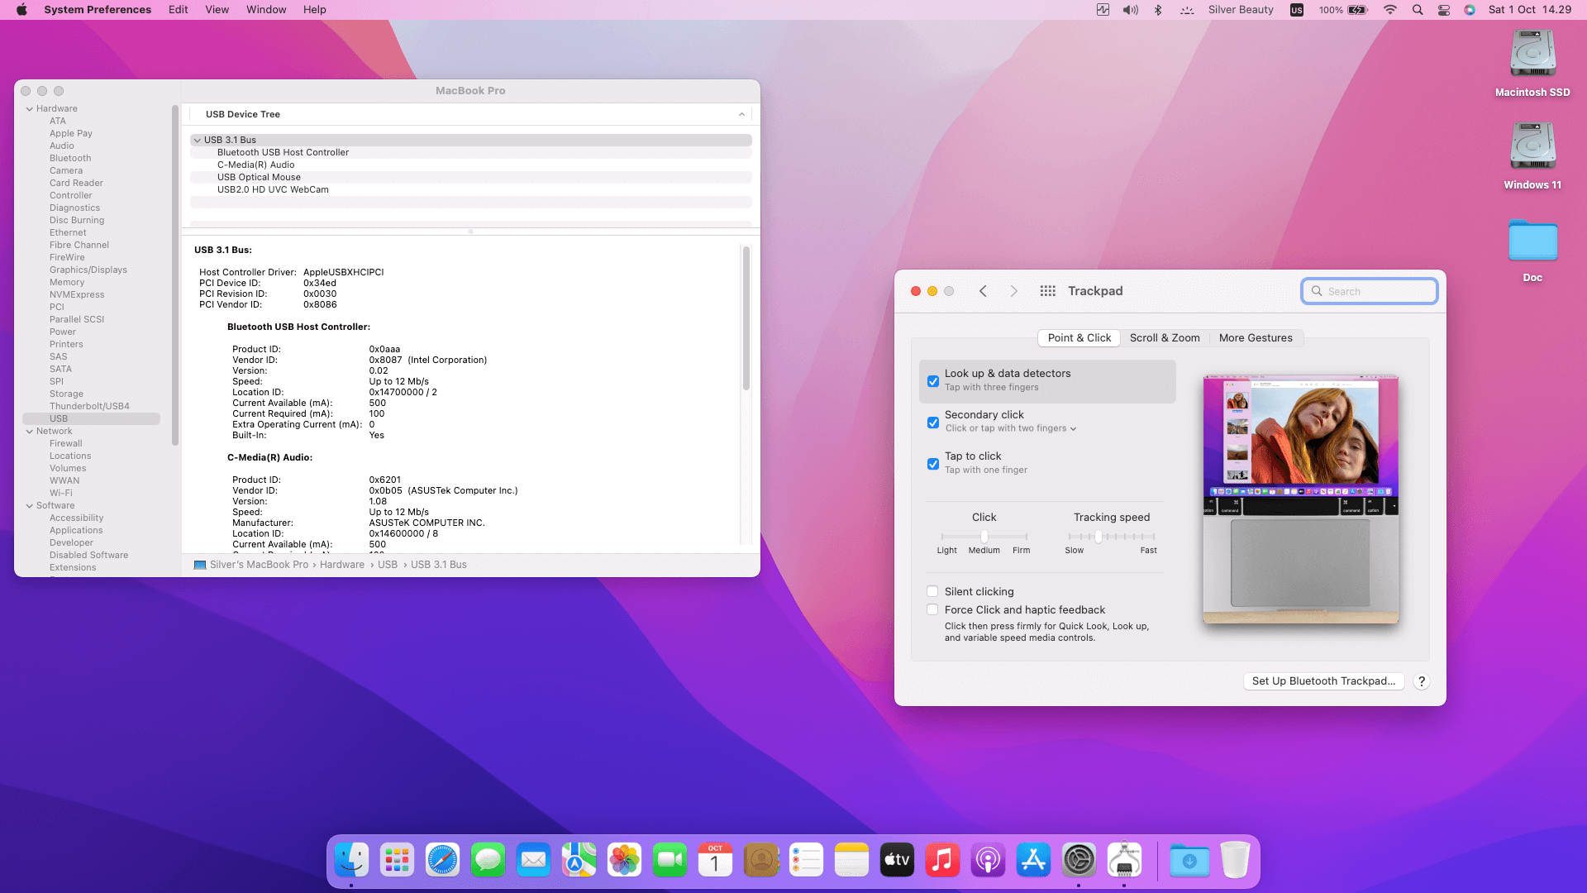Open Launchpad in the Dock

tap(398, 861)
